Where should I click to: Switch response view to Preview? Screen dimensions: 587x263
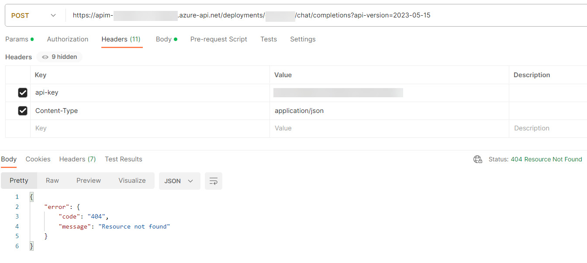tap(88, 180)
